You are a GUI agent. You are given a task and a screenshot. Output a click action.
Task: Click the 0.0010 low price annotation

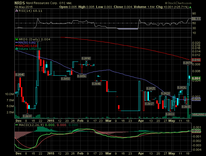(x=27, y=116)
